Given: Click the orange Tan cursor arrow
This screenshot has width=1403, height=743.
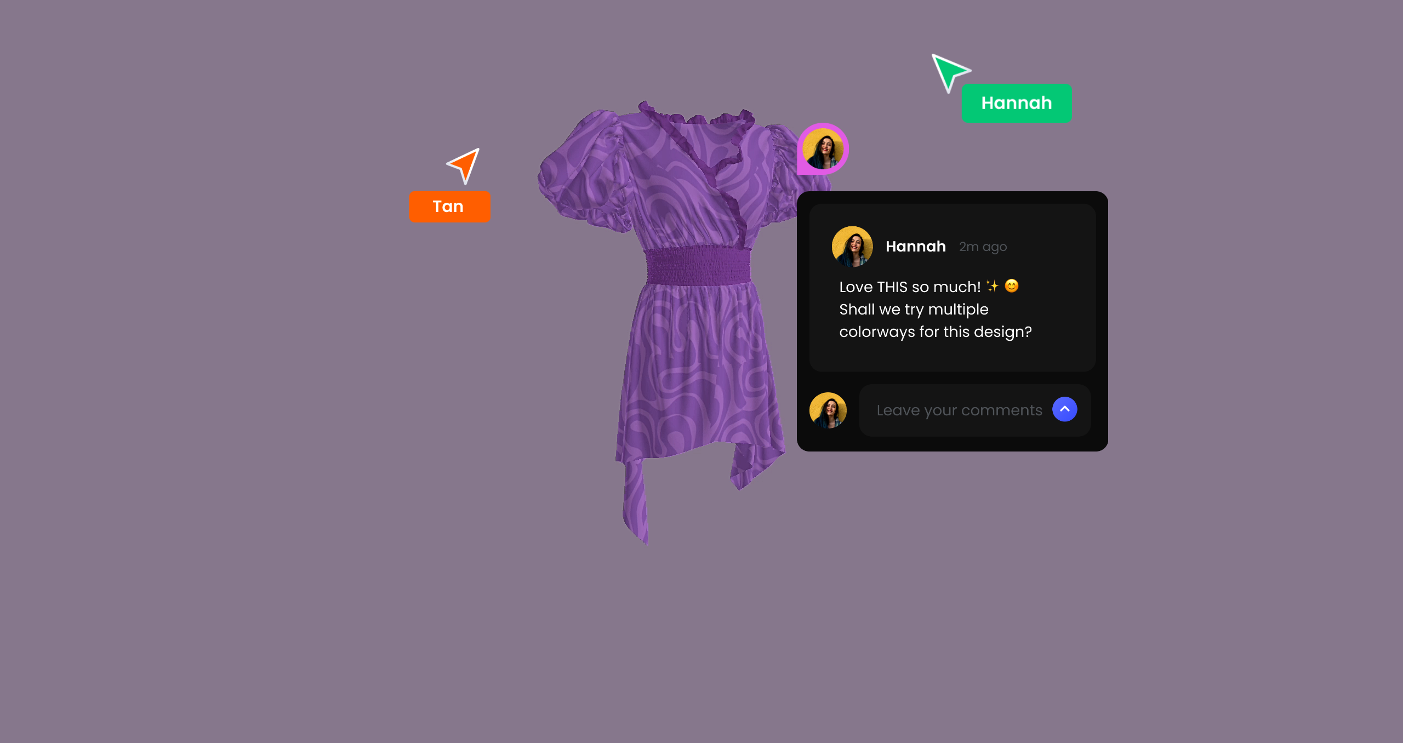Looking at the screenshot, I should point(465,165).
